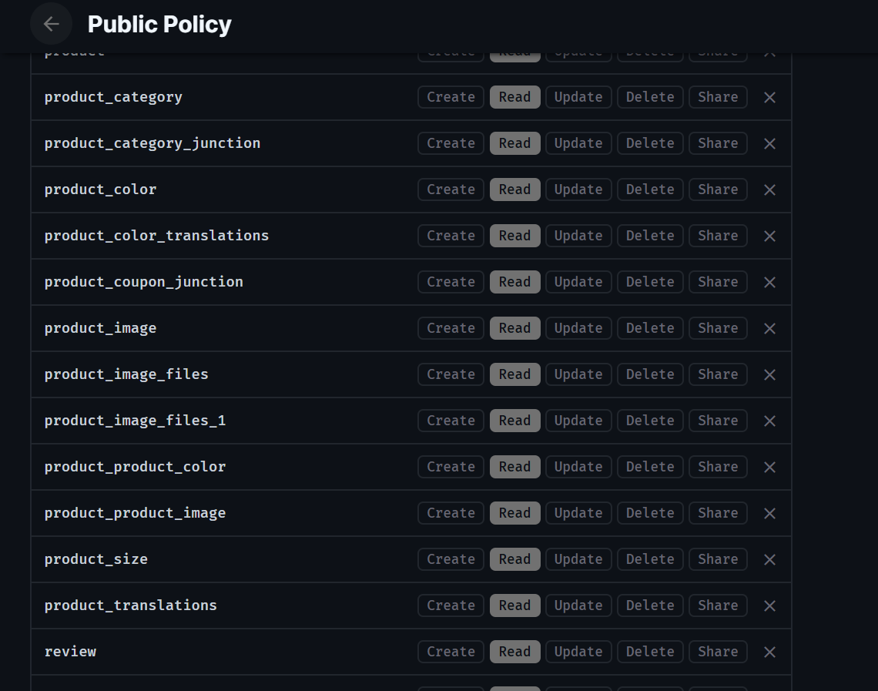Remove the product_category row with its X icon
This screenshot has width=878, height=691.
(769, 97)
